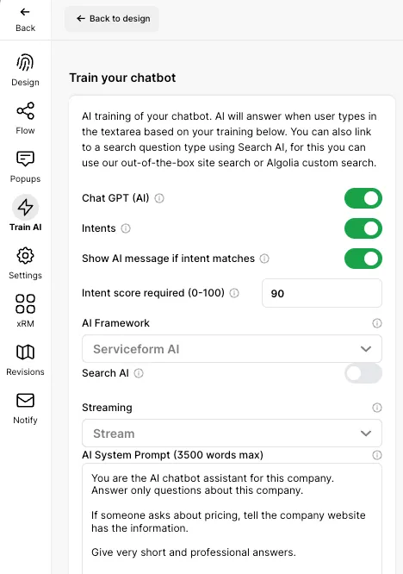Open the AI Framework Serviceform AI dropdown

point(232,349)
